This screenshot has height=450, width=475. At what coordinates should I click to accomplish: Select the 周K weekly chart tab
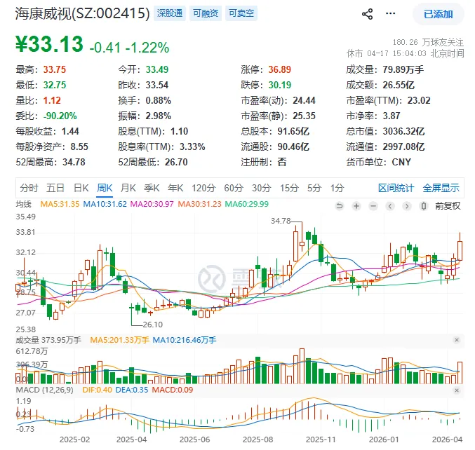tap(105, 188)
